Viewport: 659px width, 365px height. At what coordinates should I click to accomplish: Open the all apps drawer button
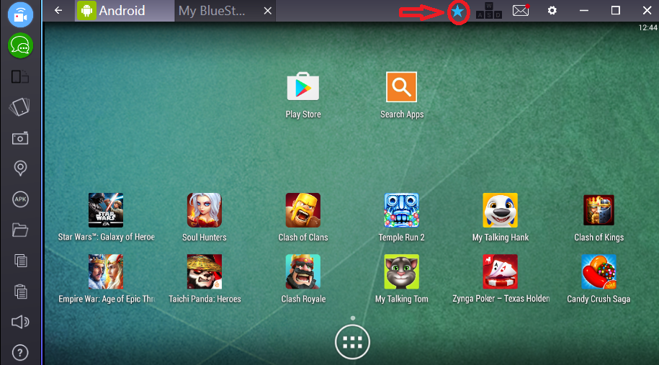[352, 342]
